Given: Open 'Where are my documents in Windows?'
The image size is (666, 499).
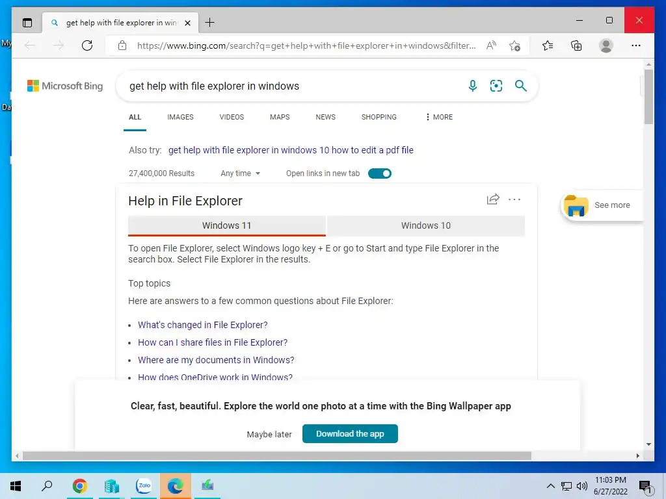Looking at the screenshot, I should tap(216, 360).
